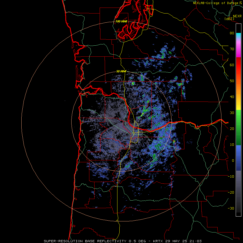Click the 60 value on the dBZ scale
The image size is (243, 243).
pos(232,65)
